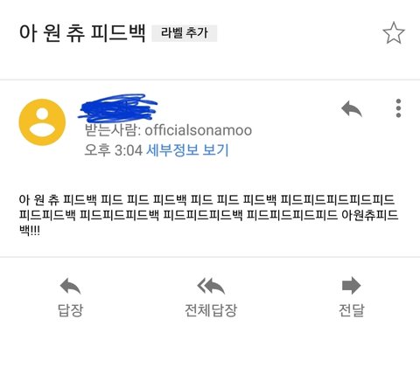Open the three-dot more options menu
420x382 pixels.
398,108
